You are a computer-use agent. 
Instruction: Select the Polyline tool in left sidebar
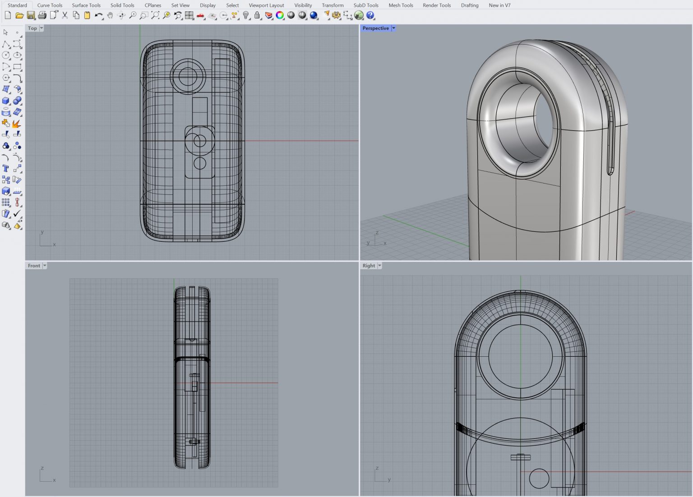(x=6, y=44)
